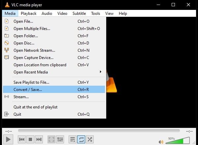Click the Open Folder icon
The width and height of the screenshot is (198, 145).
click(x=7, y=36)
